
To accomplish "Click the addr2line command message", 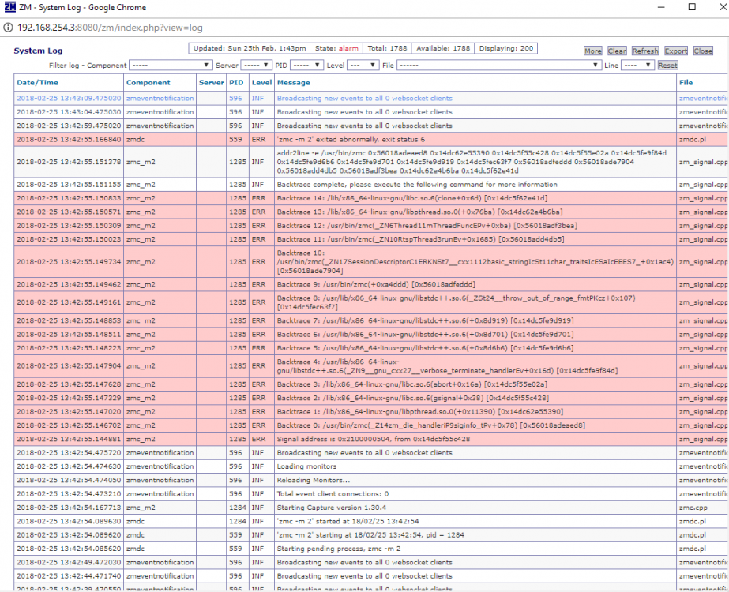I will click(x=472, y=162).
